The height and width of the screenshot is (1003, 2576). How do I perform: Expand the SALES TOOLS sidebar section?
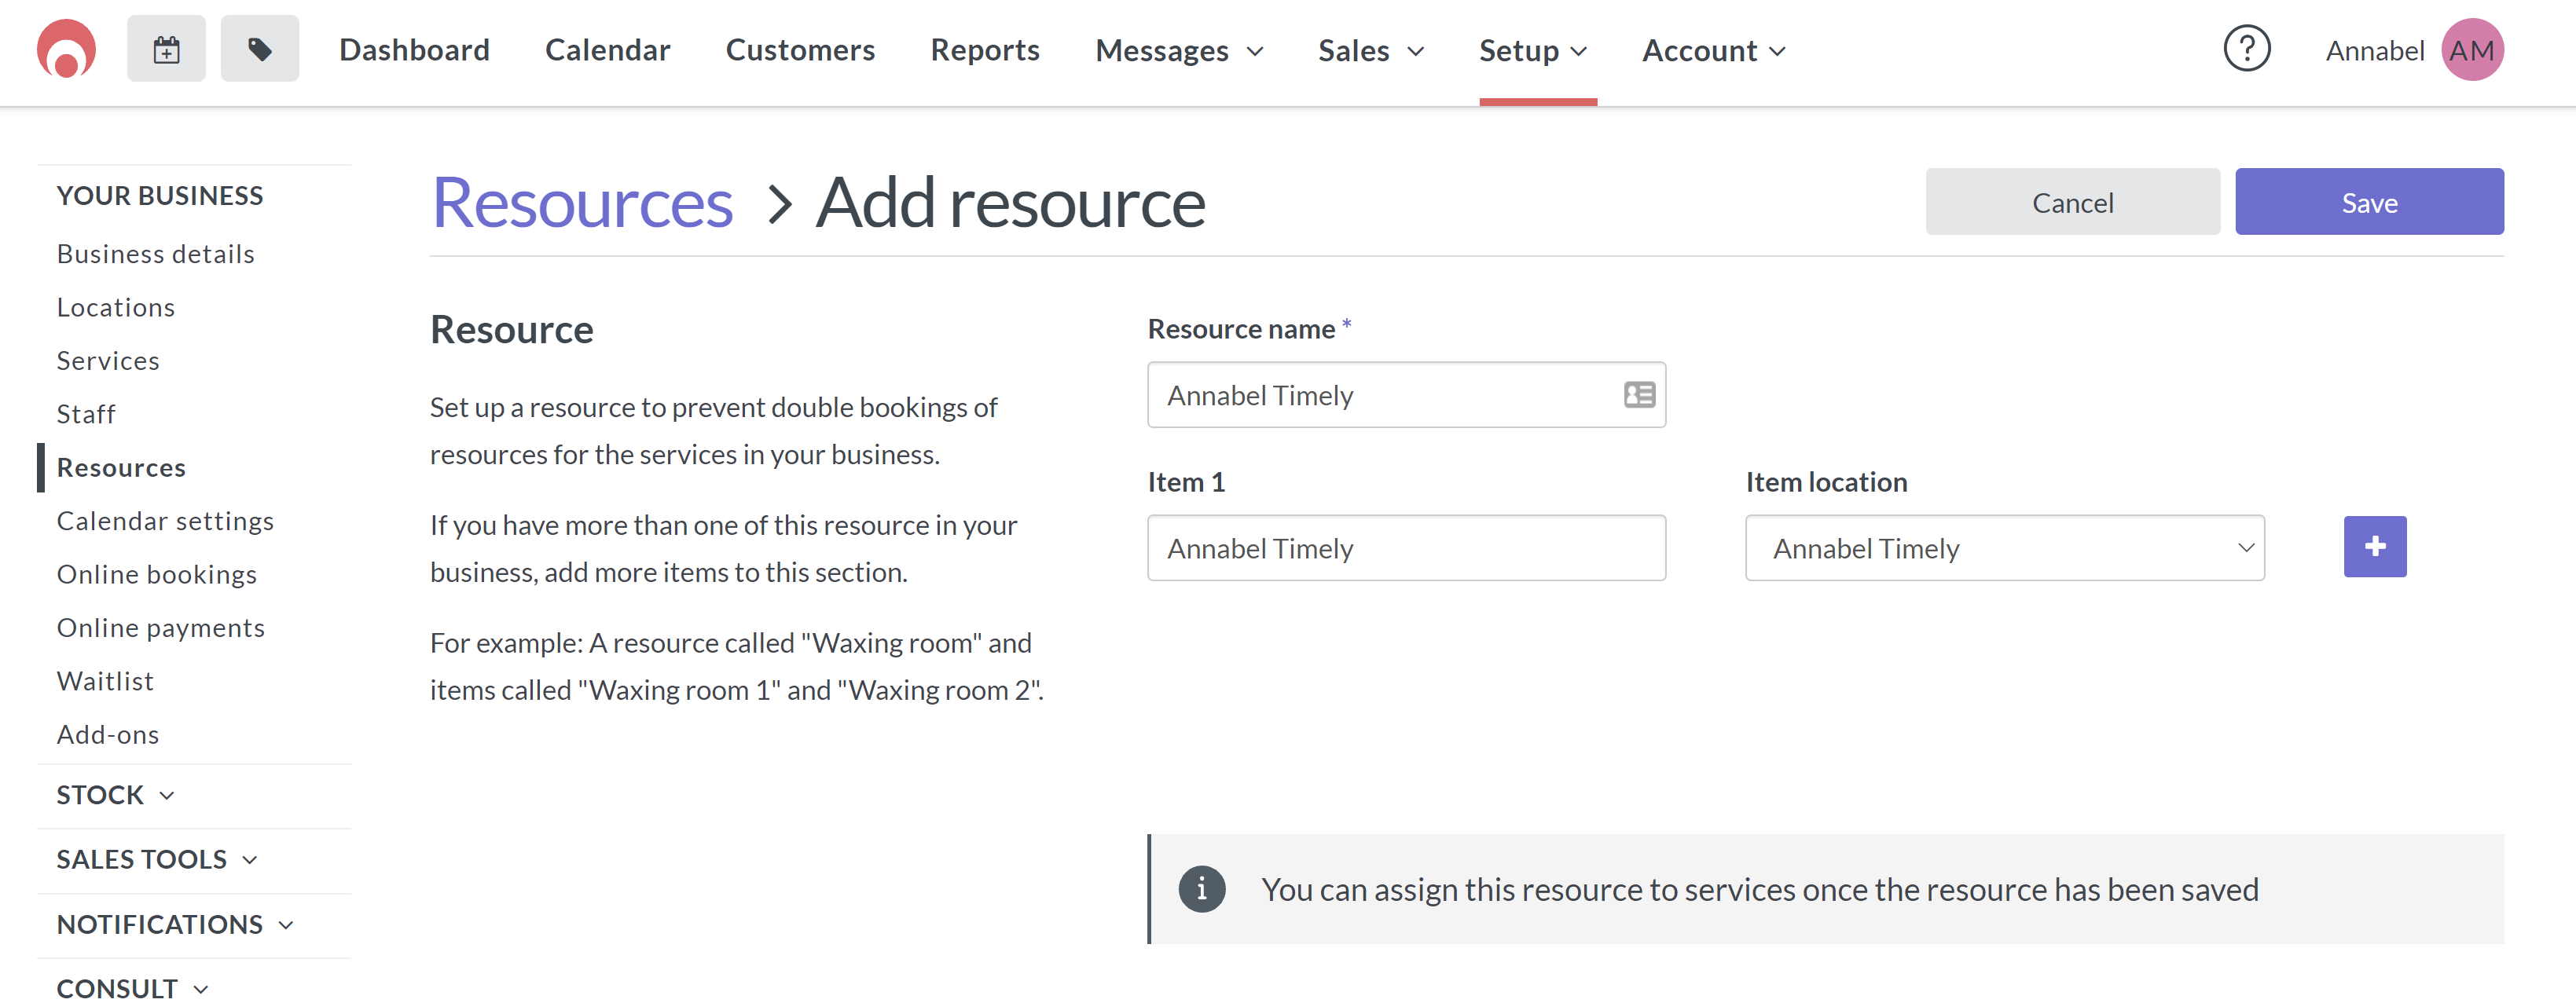pyautogui.click(x=157, y=859)
